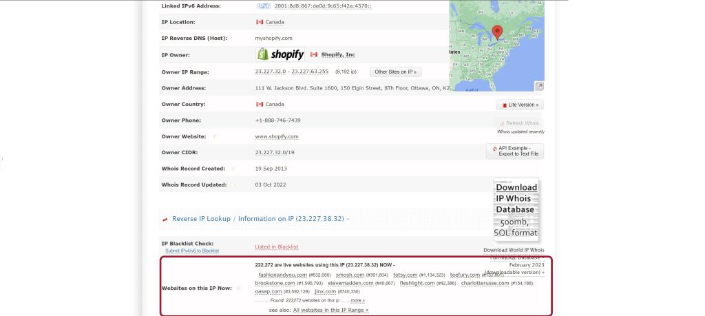705x316 pixels.
Task: Click the owner phone number +1-888-746-7439
Action: [278, 120]
